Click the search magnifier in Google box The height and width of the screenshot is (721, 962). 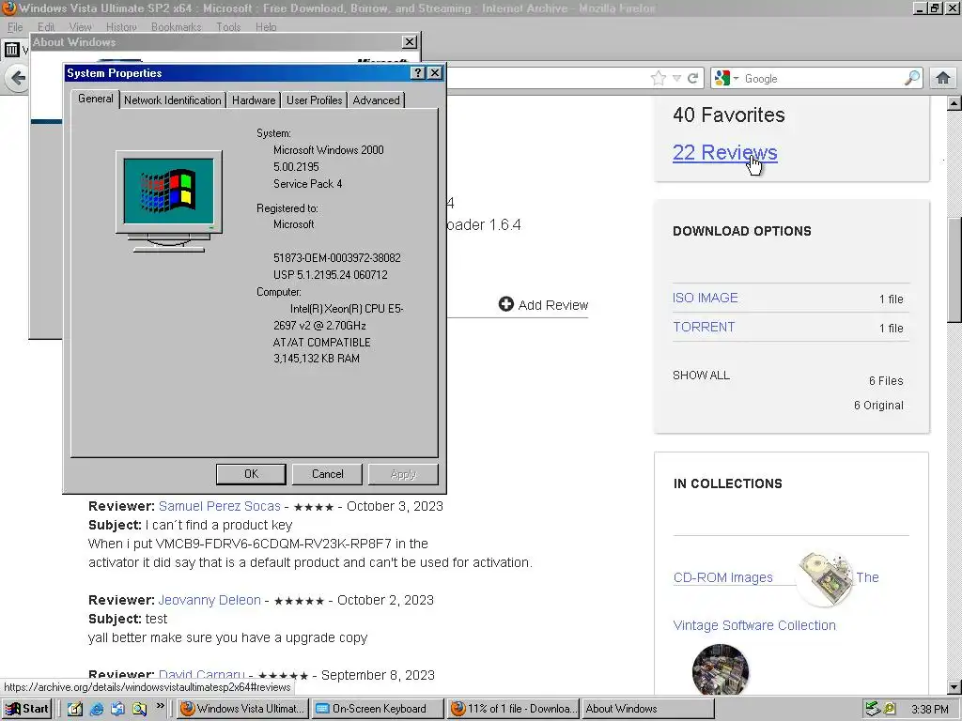(x=911, y=79)
